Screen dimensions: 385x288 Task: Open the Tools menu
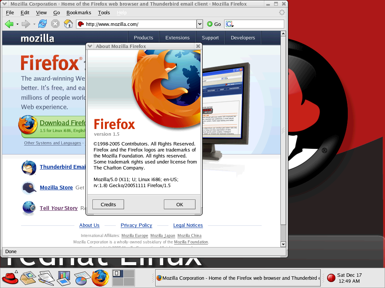[104, 12]
